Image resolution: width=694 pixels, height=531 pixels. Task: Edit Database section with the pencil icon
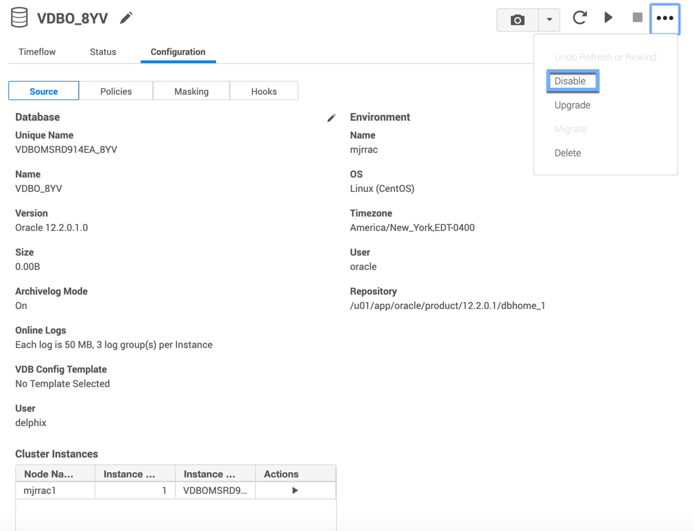tap(331, 118)
